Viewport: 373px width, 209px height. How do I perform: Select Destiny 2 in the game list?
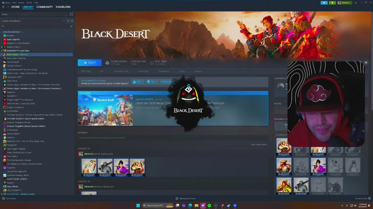pos(11,92)
